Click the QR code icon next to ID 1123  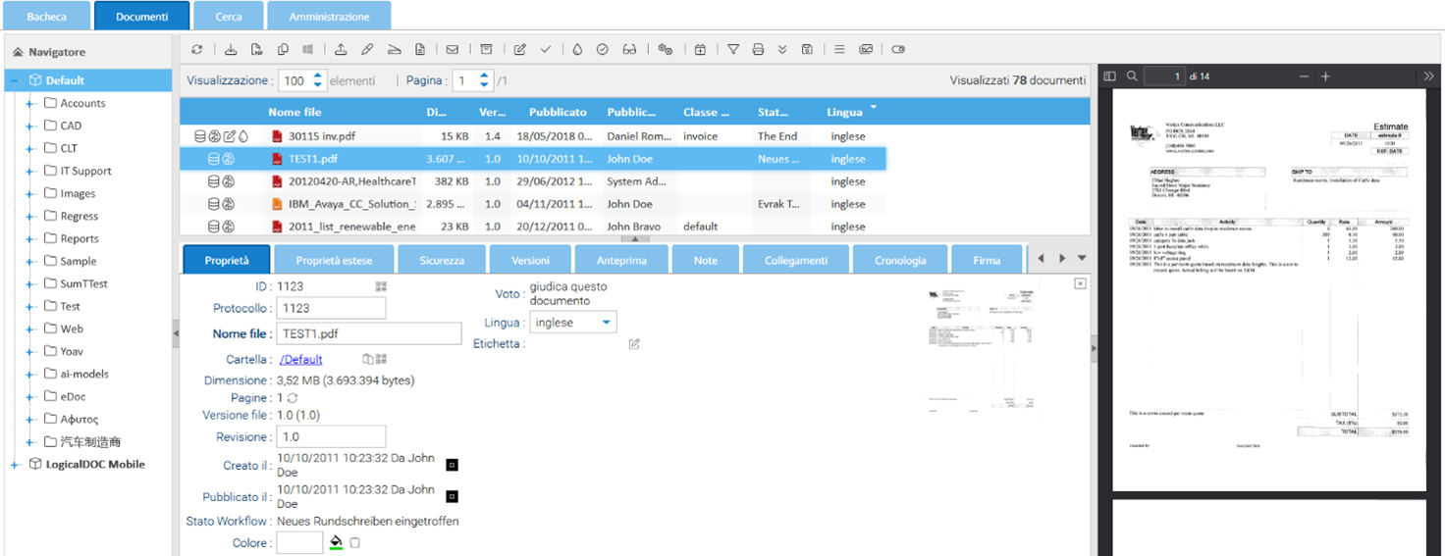(x=381, y=286)
